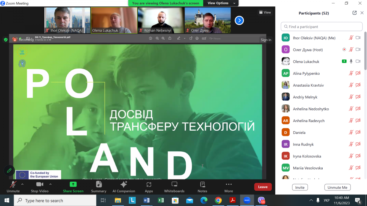Open meeting Notes
367x206 pixels.
click(202, 186)
